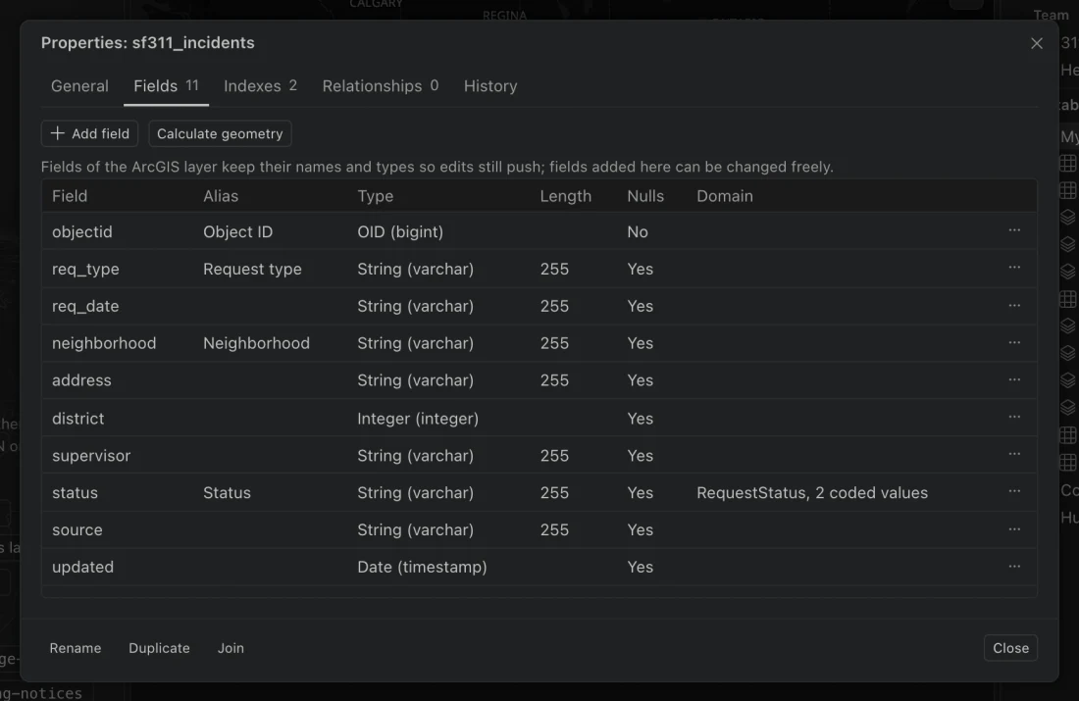Click the Duplicate button
The image size is (1079, 701).
[159, 648]
